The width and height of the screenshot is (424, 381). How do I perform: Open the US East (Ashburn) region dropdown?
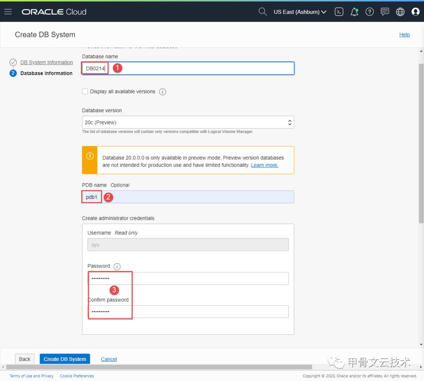[300, 12]
